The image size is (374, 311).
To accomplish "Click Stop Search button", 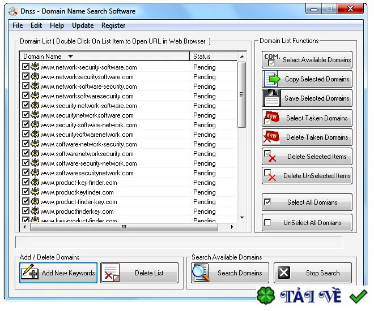I will [x=313, y=273].
